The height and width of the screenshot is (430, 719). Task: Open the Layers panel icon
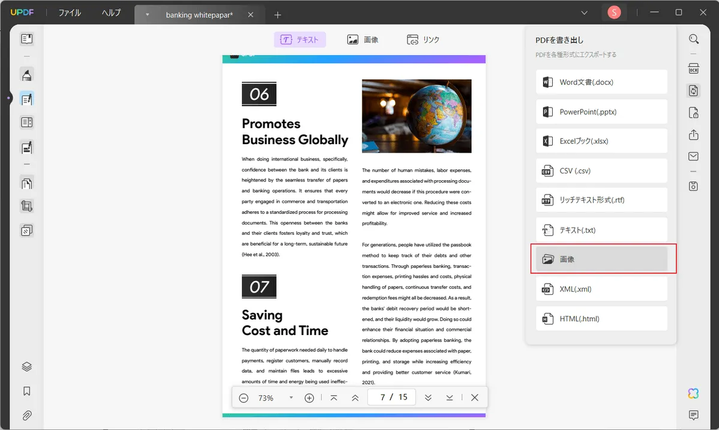click(x=26, y=367)
